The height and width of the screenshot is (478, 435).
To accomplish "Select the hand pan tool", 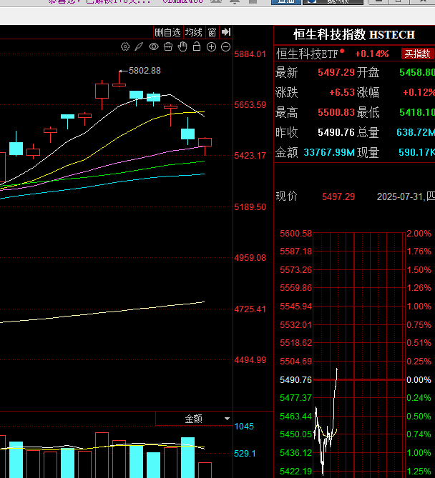I will (182, 46).
